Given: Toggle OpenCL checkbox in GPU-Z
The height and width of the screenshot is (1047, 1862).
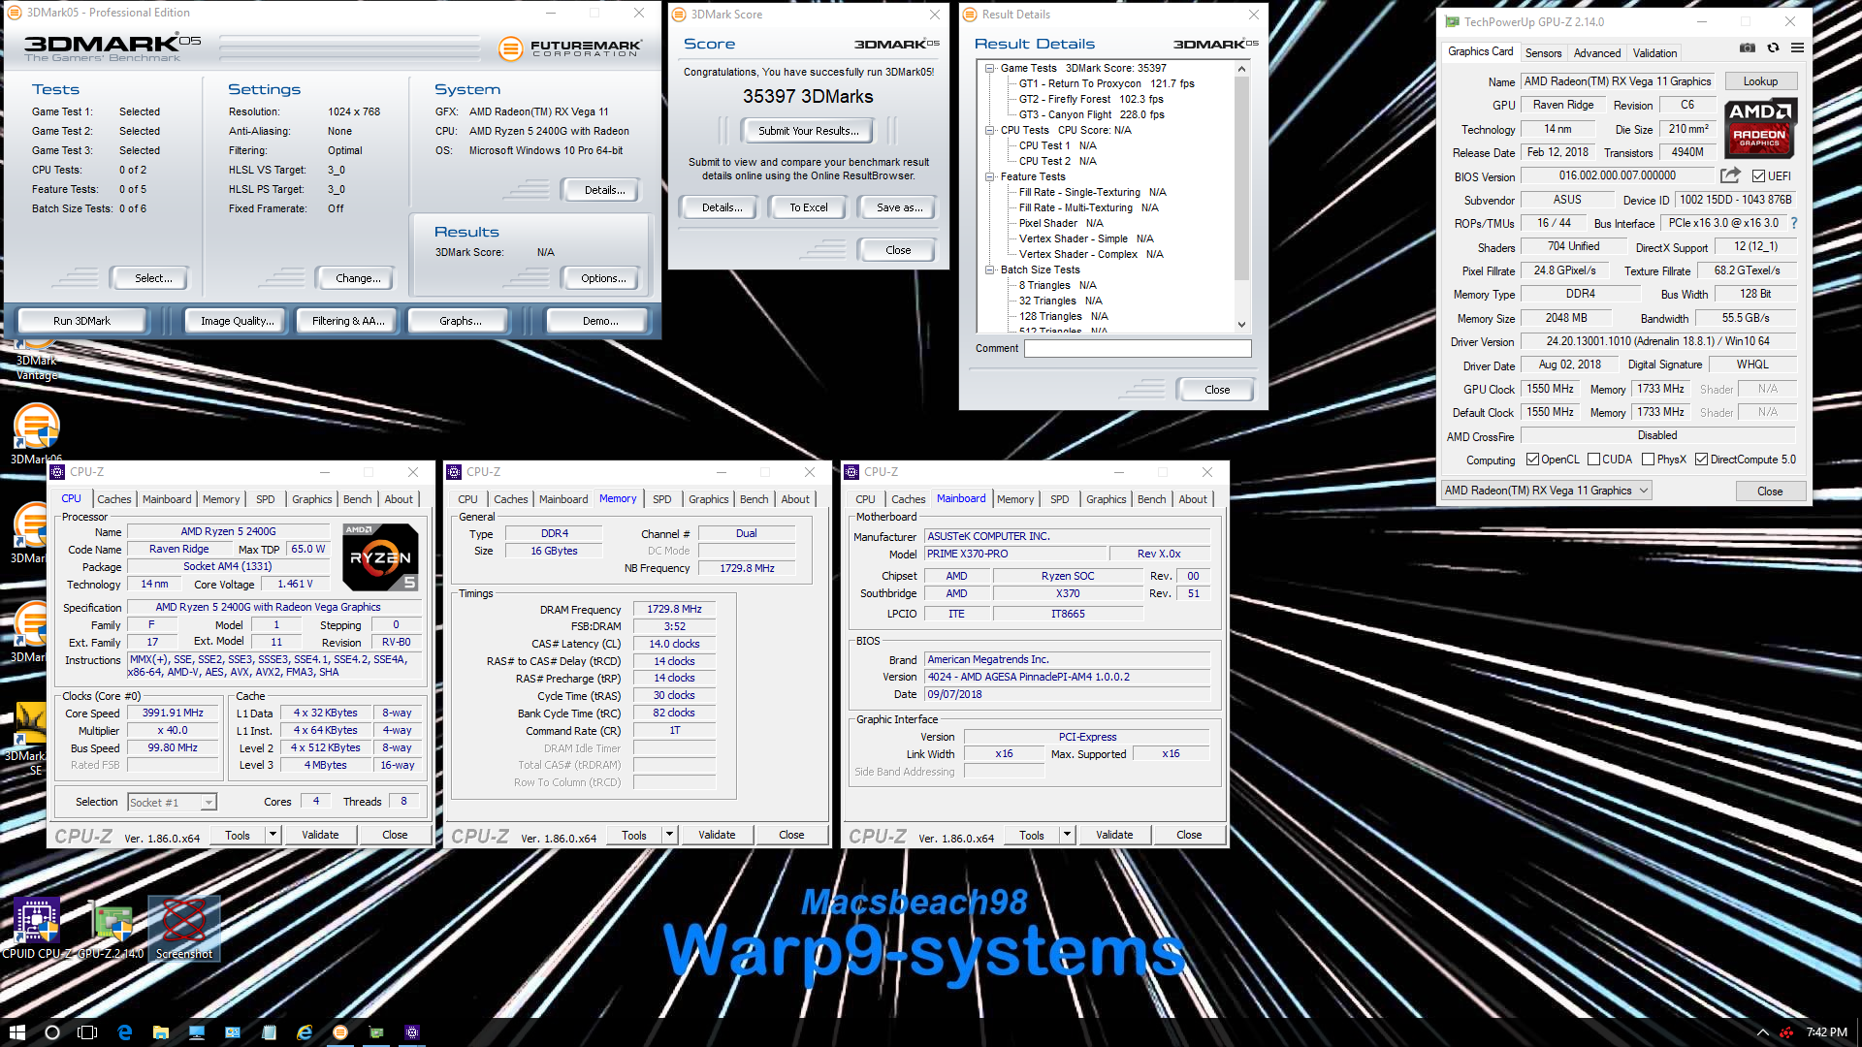Looking at the screenshot, I should pos(1532,460).
